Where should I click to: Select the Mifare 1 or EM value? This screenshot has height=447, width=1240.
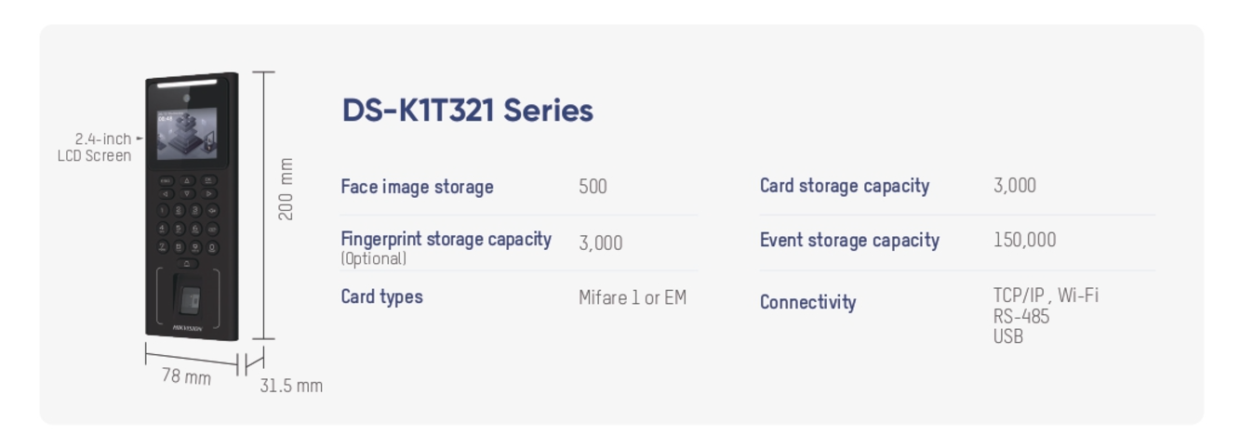tap(633, 297)
